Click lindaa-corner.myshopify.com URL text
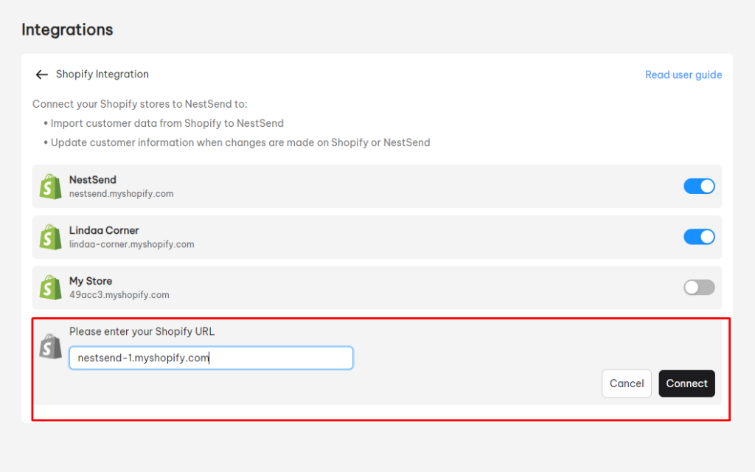The width and height of the screenshot is (755, 472). (x=131, y=244)
